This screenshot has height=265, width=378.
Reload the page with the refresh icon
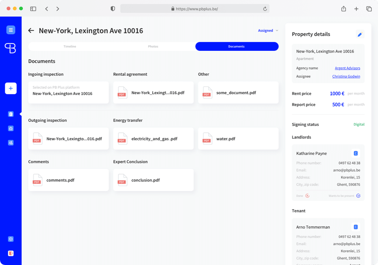click(265, 9)
